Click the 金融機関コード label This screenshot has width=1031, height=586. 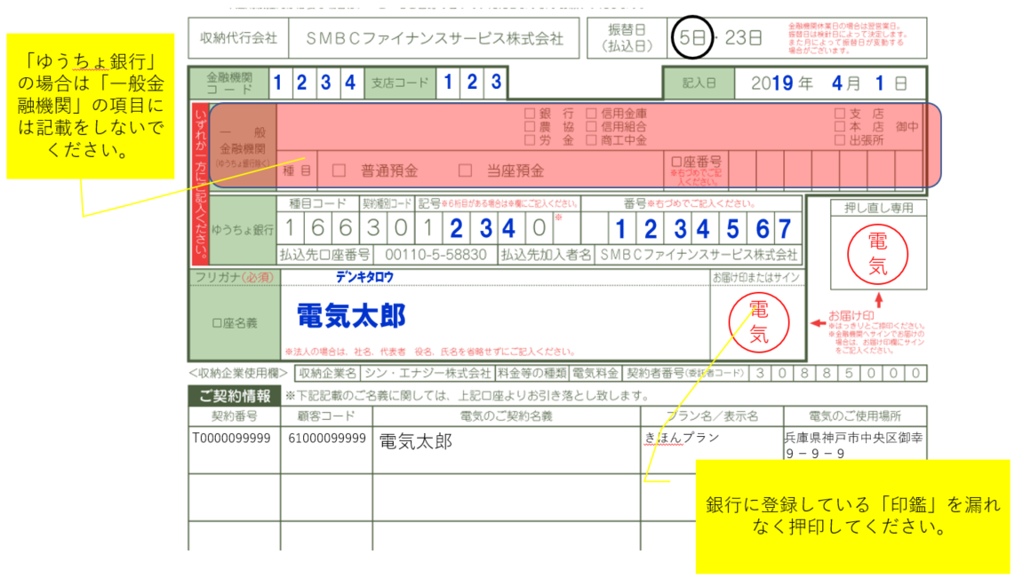pos(228,83)
